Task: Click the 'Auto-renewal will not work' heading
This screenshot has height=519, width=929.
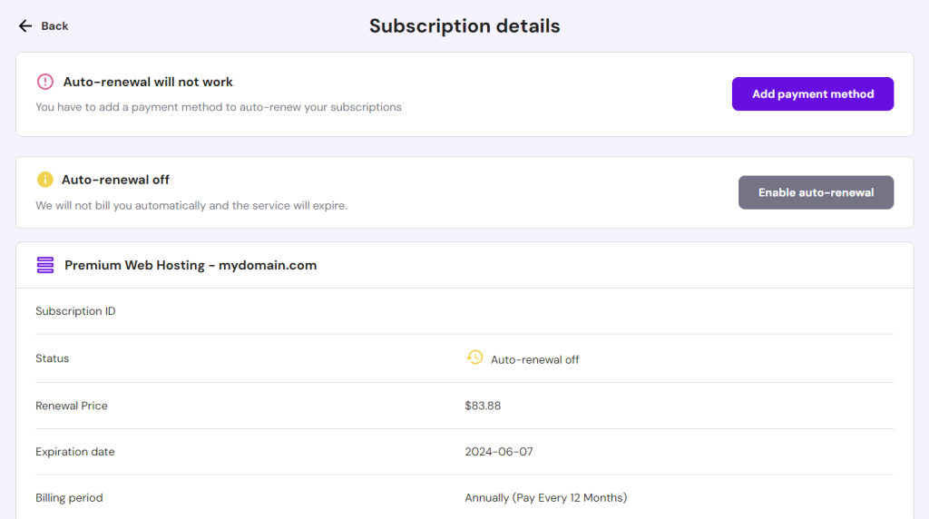Action: click(x=148, y=82)
